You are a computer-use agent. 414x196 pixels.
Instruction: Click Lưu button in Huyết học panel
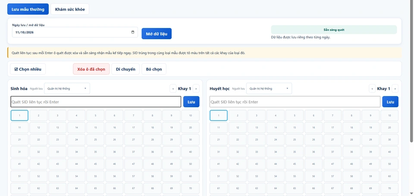[390, 102]
